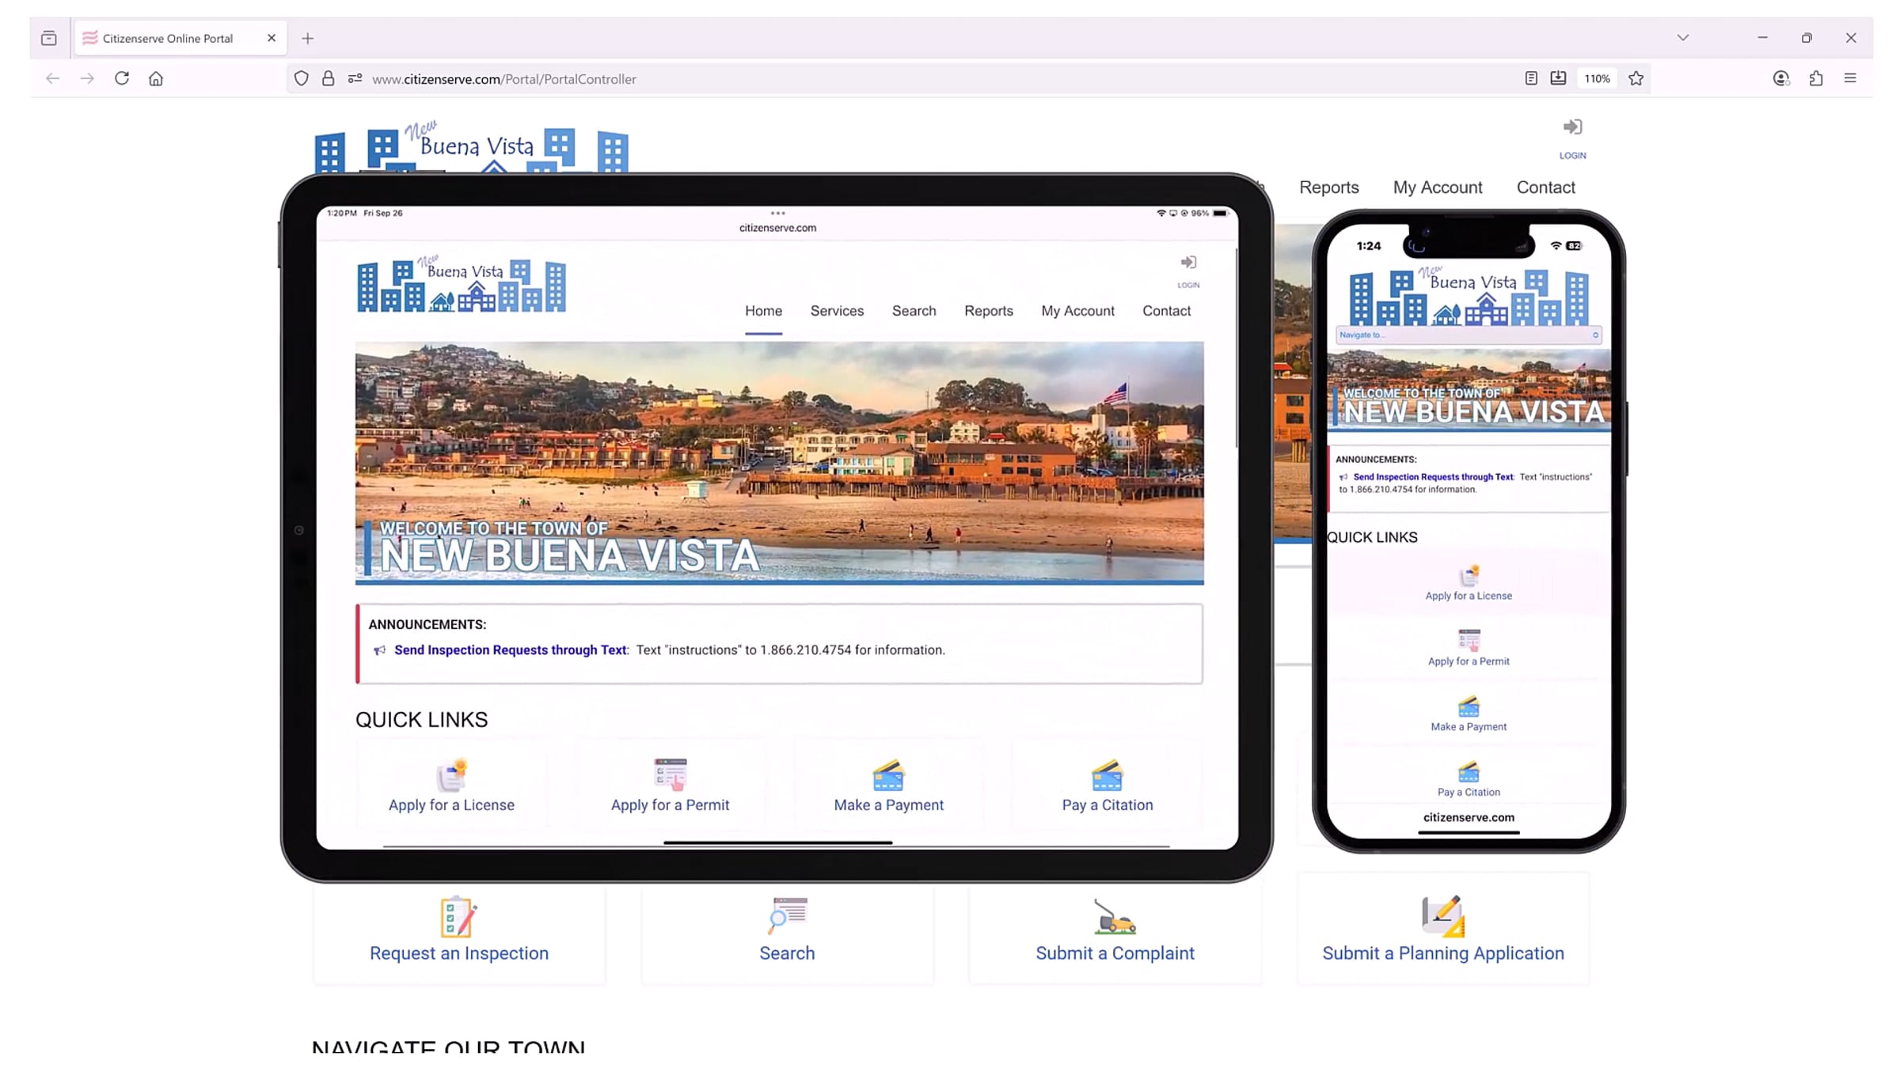This screenshot has height=1068, width=1900.
Task: Open the tablet's Apply for a License icon
Action: point(451,775)
